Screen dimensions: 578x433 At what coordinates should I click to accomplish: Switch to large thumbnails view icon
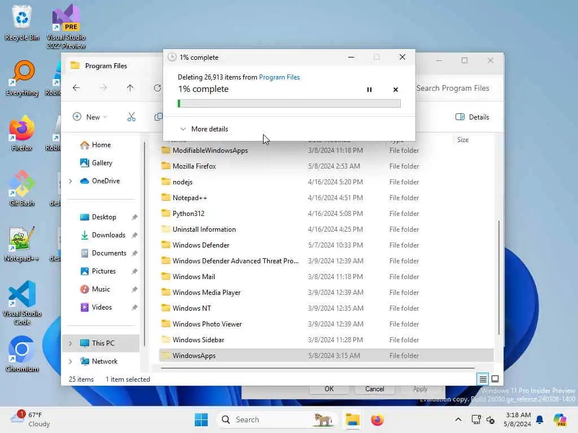point(495,379)
